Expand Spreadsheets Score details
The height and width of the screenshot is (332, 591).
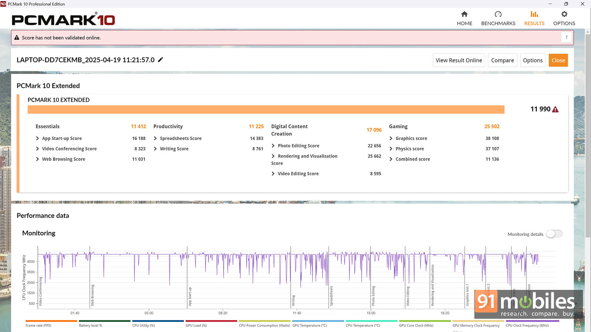pos(155,138)
